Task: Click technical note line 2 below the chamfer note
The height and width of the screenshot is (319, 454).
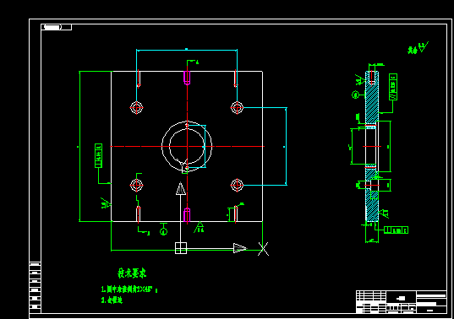Action: point(112,300)
